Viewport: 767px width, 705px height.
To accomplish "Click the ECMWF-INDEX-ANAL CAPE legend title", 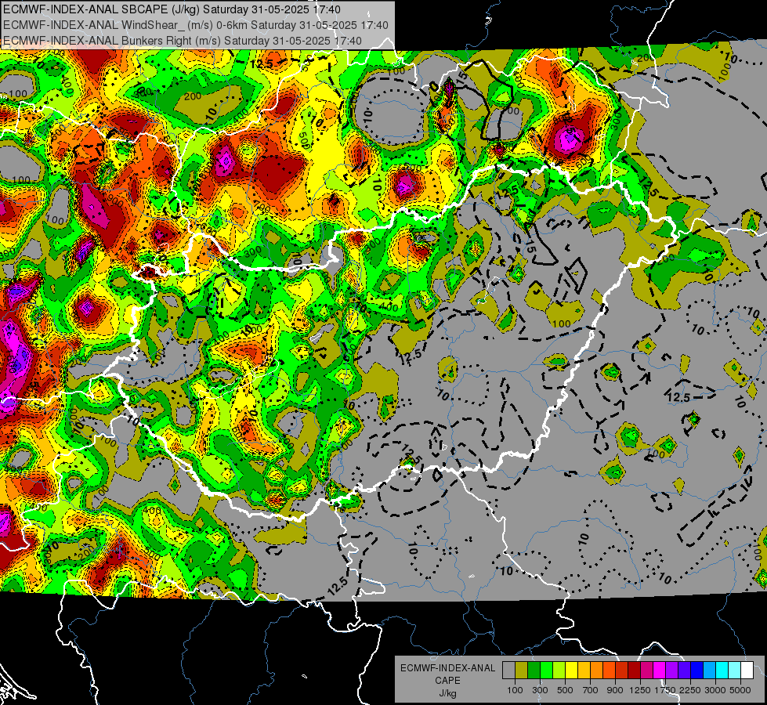I will point(447,674).
